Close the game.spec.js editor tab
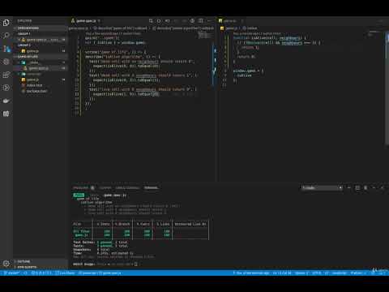This screenshot has height=292, width=389. [x=99, y=21]
